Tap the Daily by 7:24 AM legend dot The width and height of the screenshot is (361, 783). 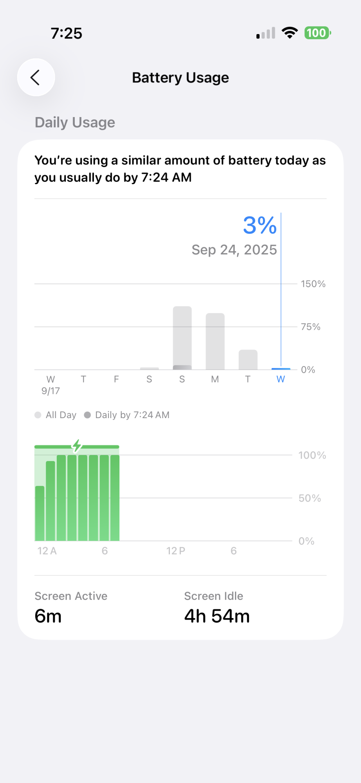(x=88, y=415)
